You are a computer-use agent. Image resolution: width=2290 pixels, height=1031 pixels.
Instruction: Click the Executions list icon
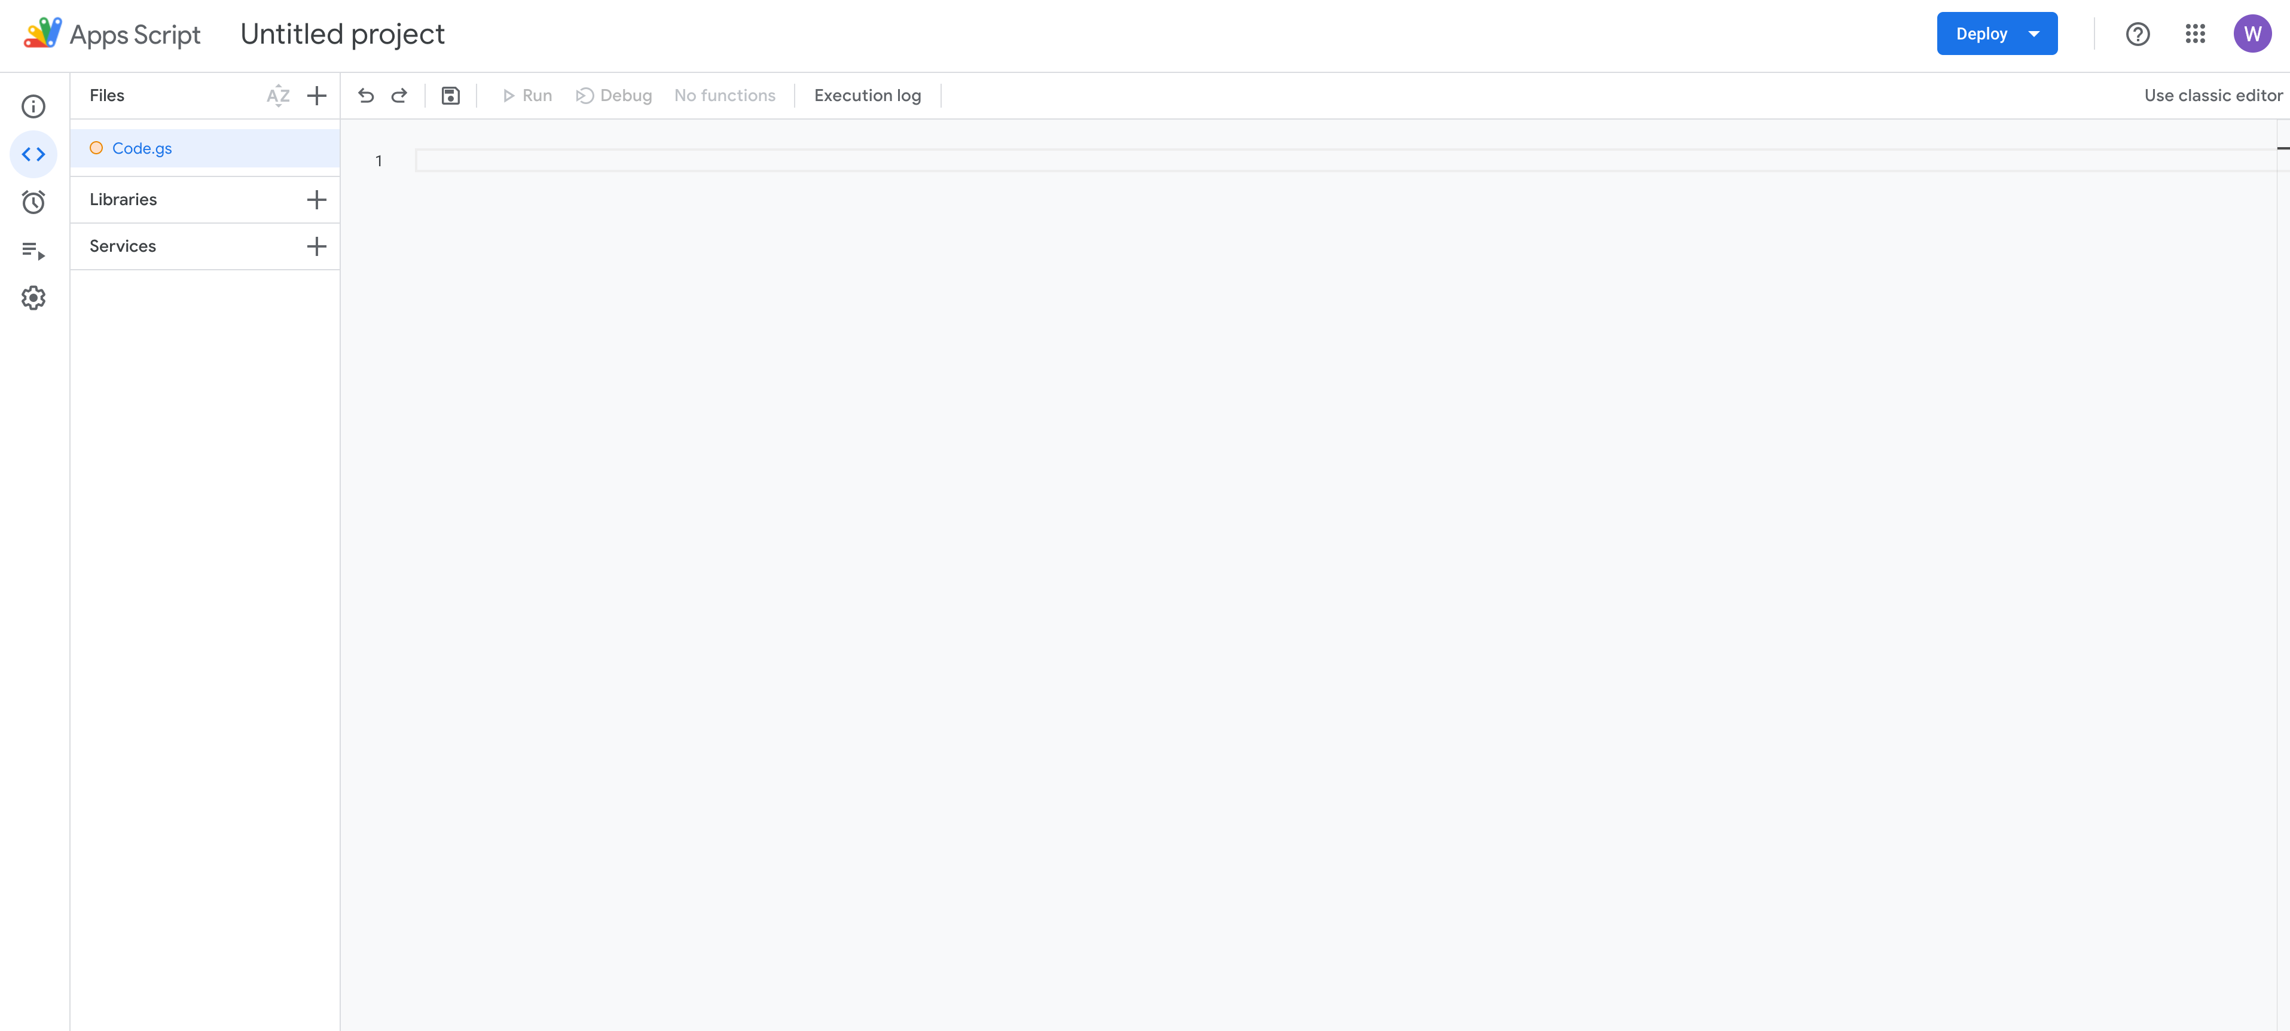[x=33, y=250]
